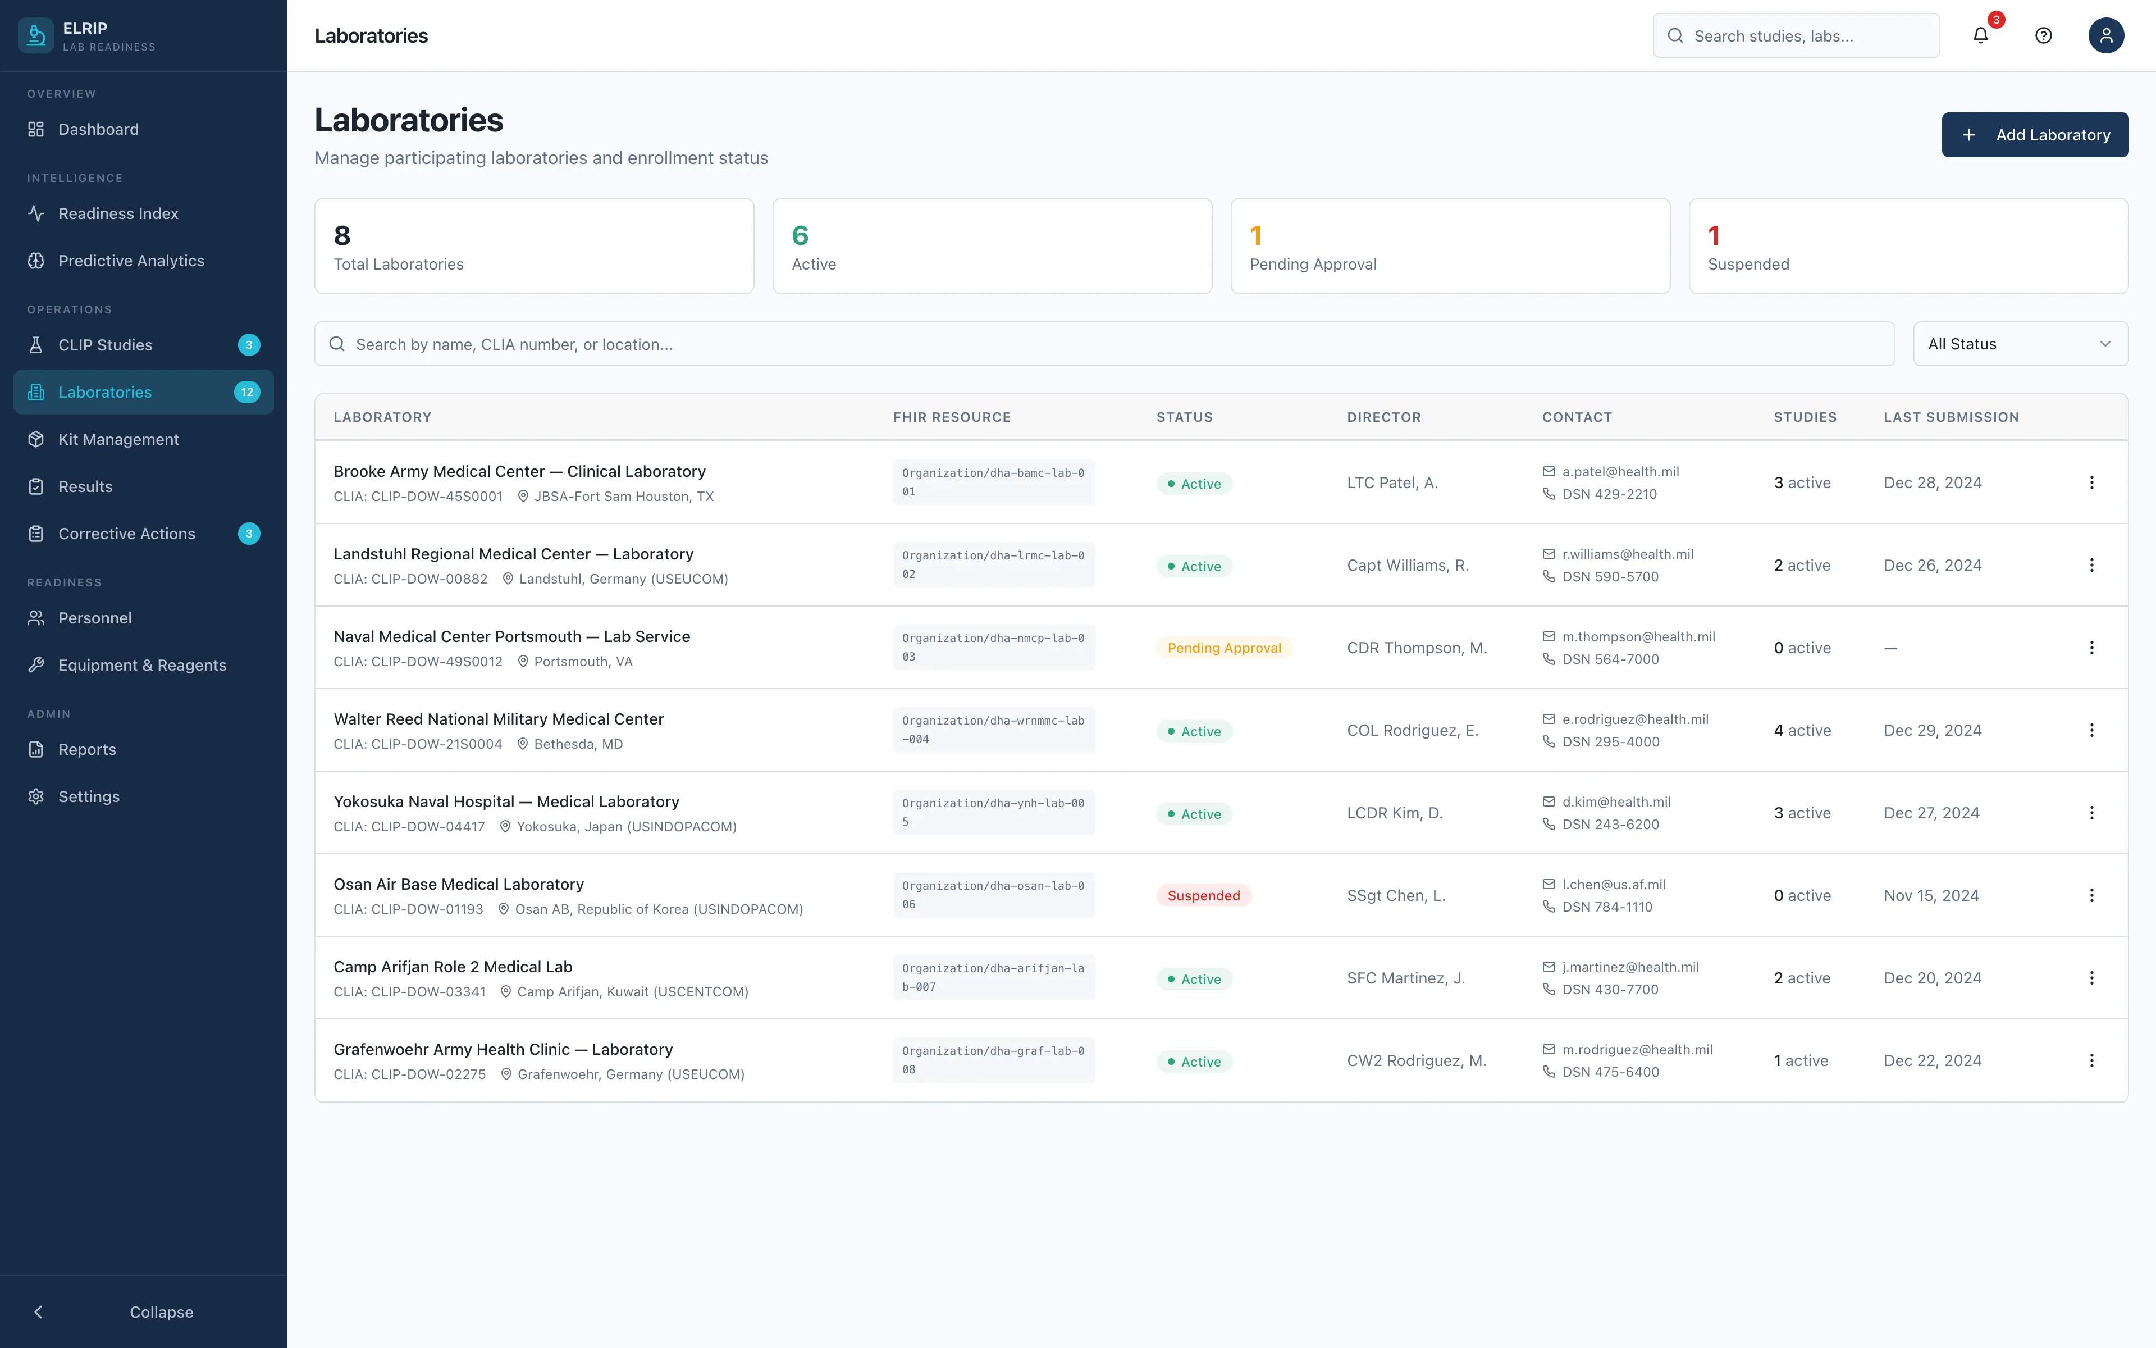Click the user profile avatar

pos(2105,35)
